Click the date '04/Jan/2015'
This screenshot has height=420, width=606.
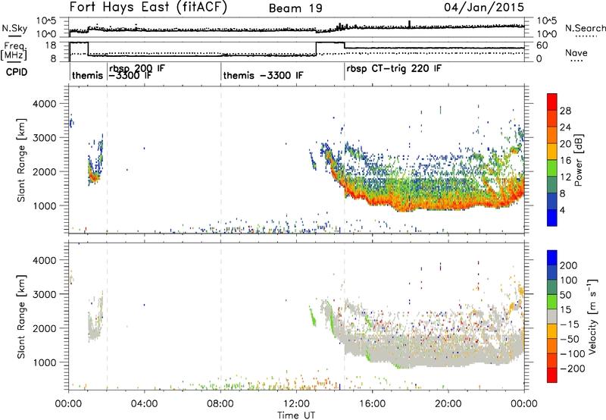pyautogui.click(x=484, y=8)
